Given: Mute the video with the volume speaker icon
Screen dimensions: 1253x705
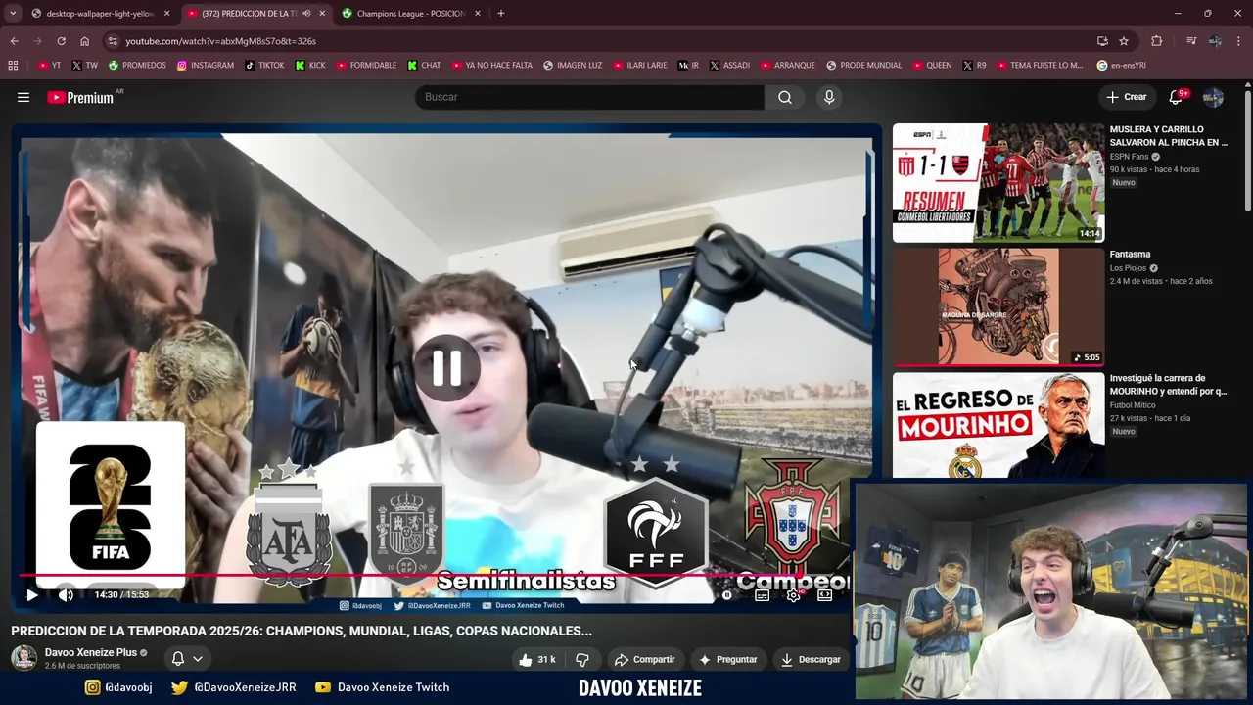Looking at the screenshot, I should pyautogui.click(x=66, y=594).
